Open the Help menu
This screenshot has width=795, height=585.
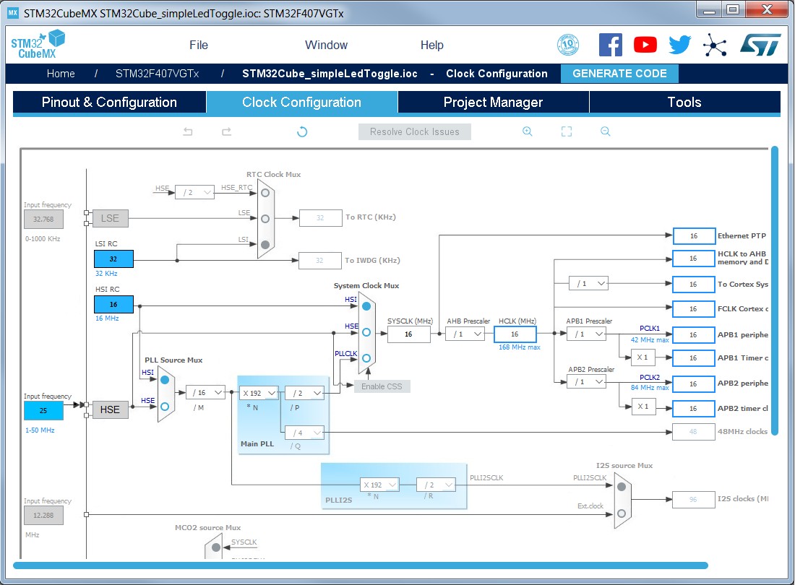[x=432, y=45]
